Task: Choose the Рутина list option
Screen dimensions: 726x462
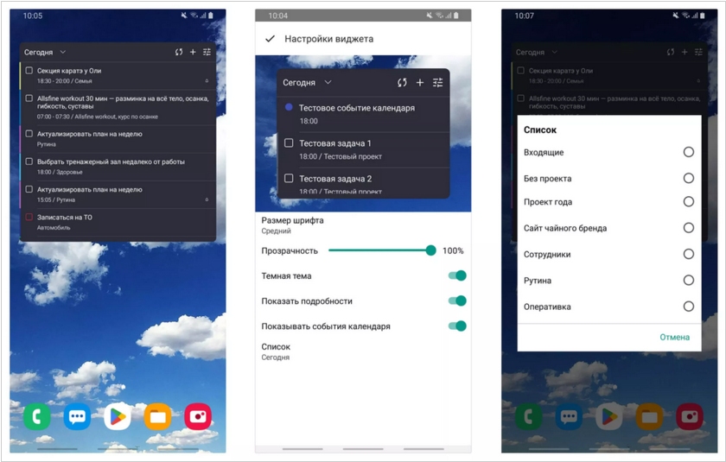Action: pos(688,280)
